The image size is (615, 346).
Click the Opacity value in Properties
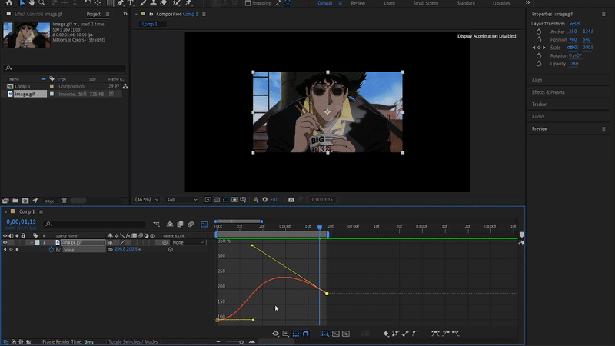click(573, 64)
